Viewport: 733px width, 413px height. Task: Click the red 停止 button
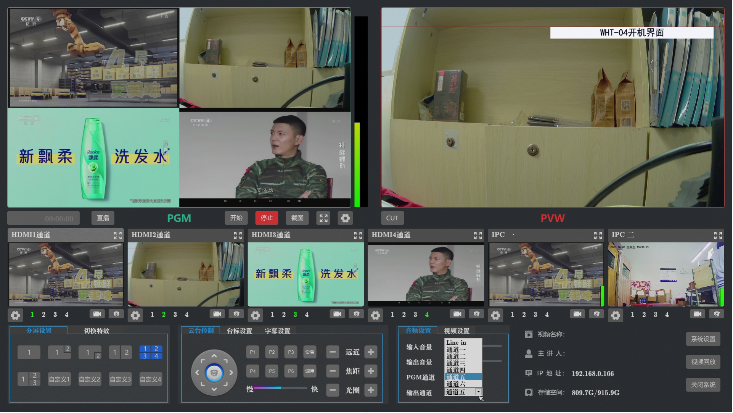pyautogui.click(x=267, y=218)
